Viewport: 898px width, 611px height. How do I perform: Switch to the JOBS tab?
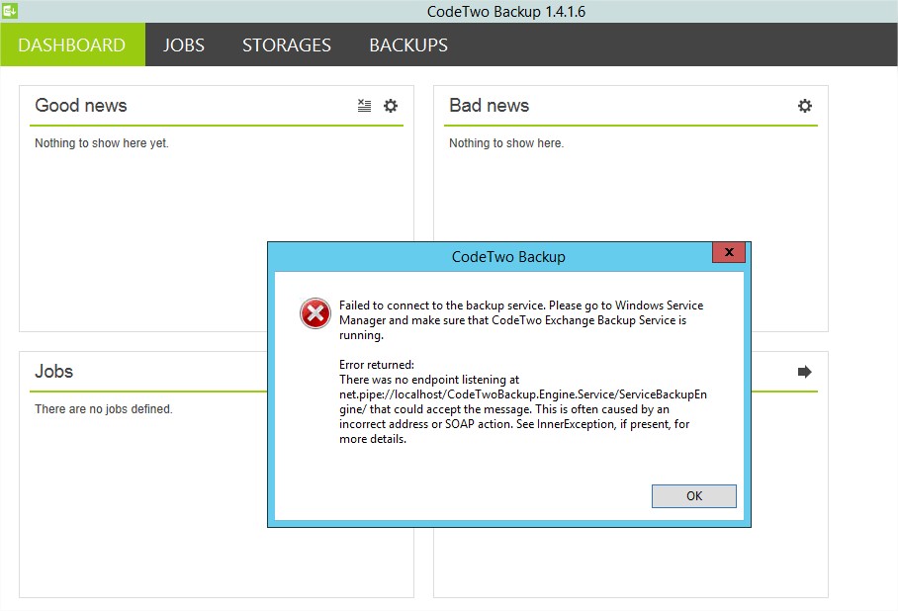click(x=183, y=44)
